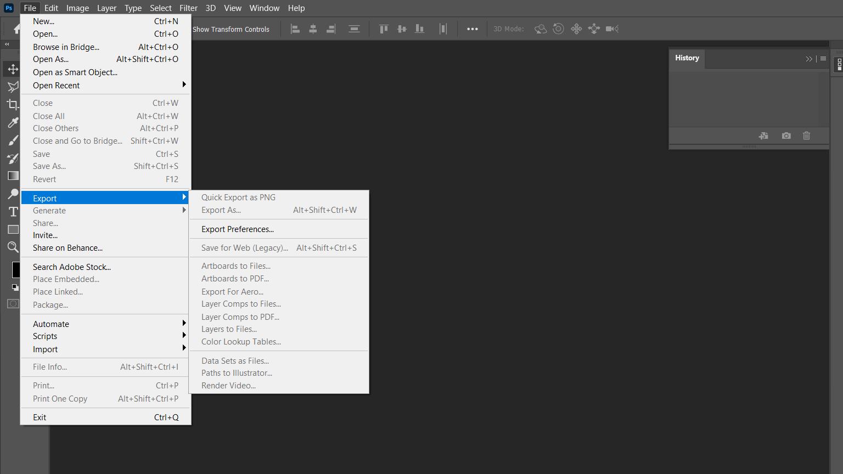Click create new document from state icon
The image size is (843, 474).
(763, 136)
